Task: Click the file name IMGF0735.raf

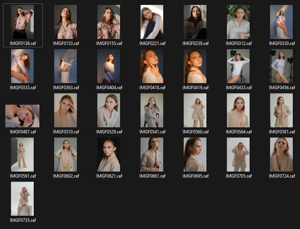Action: tap(23, 220)
